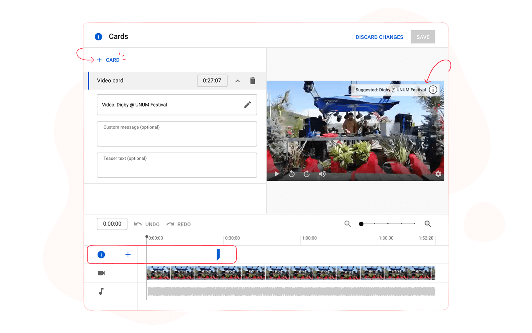Delete the Video card using the trash icon
The width and height of the screenshot is (532, 333).
click(252, 81)
